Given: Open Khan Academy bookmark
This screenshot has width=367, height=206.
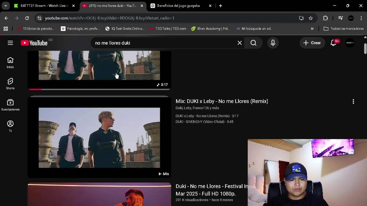Looking at the screenshot, I should [x=211, y=29].
